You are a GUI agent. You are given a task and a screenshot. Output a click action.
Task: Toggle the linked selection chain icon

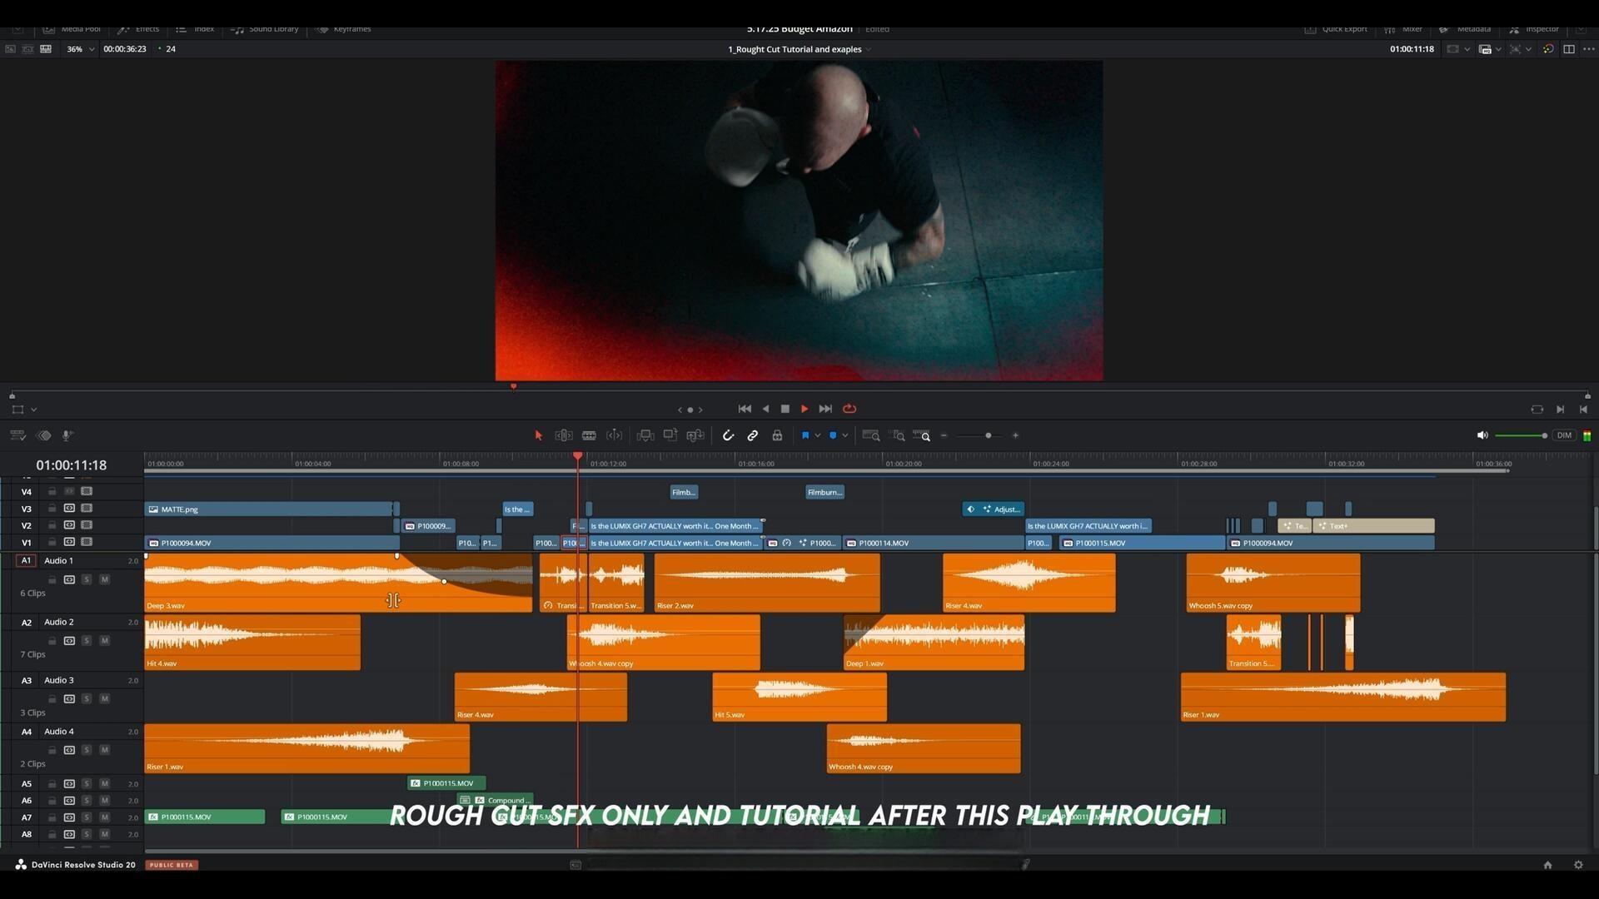click(x=753, y=435)
